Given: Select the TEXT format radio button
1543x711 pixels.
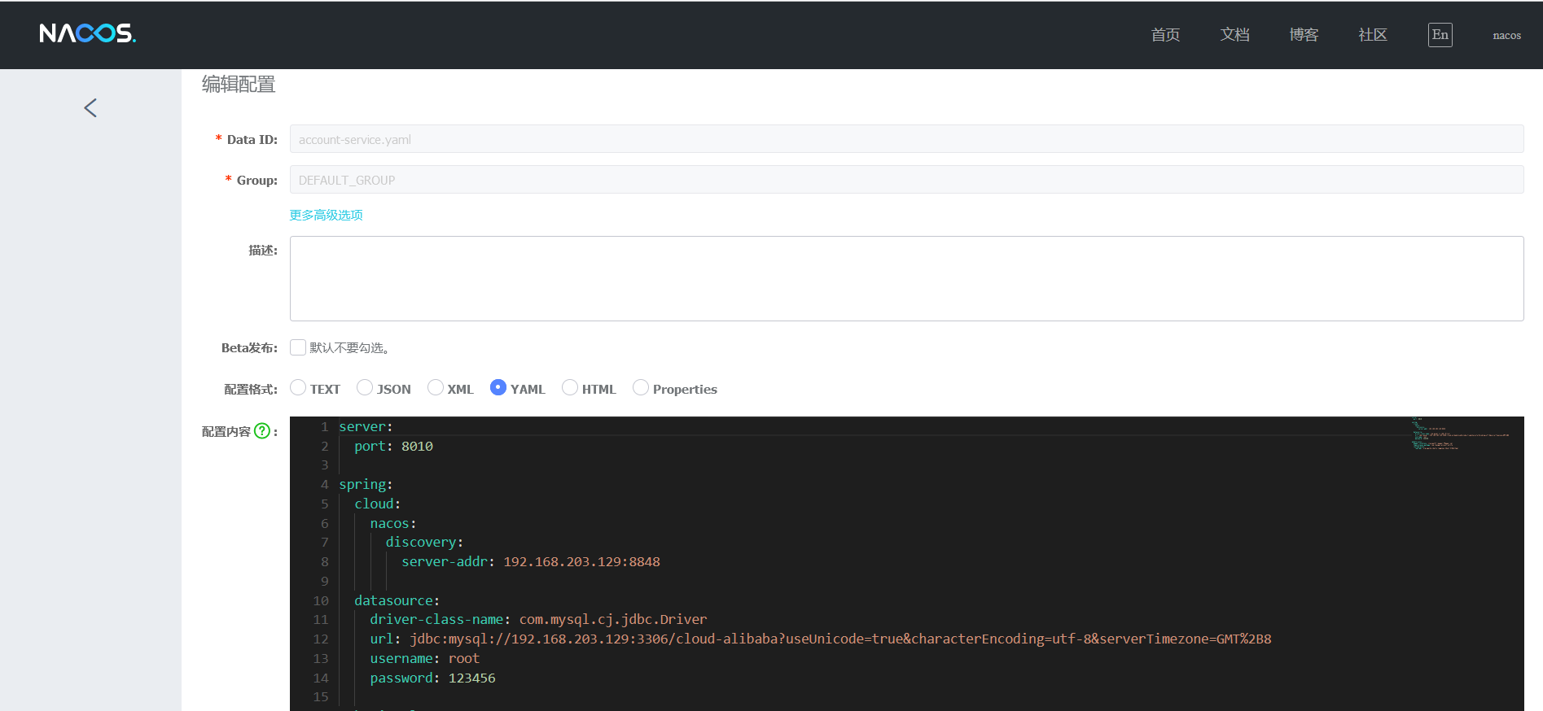Looking at the screenshot, I should click(298, 388).
